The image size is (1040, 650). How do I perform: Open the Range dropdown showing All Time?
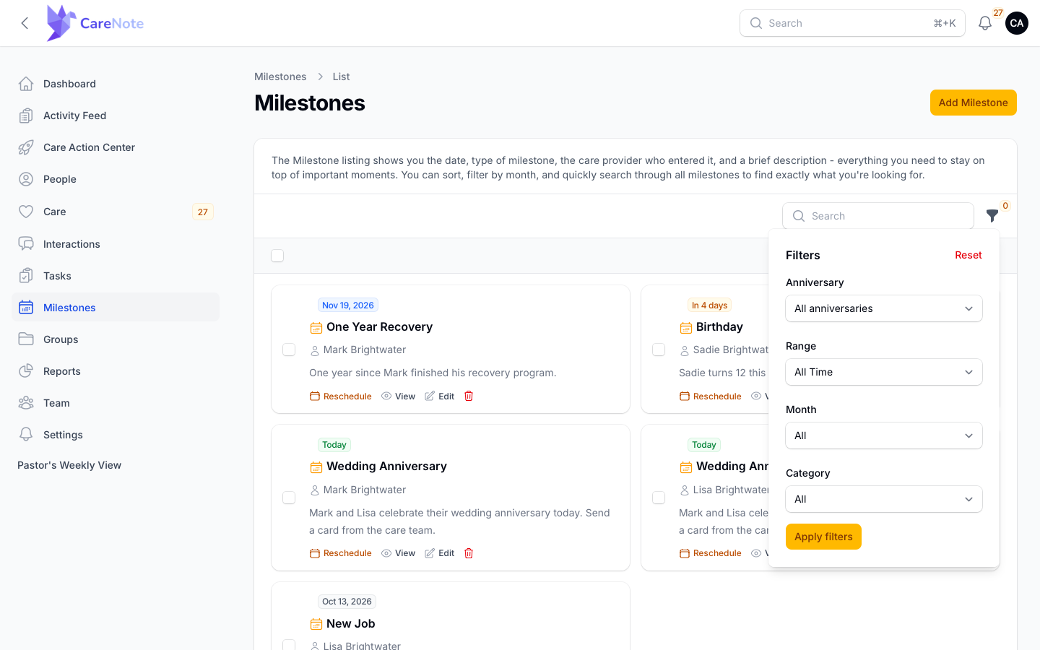tap(884, 372)
